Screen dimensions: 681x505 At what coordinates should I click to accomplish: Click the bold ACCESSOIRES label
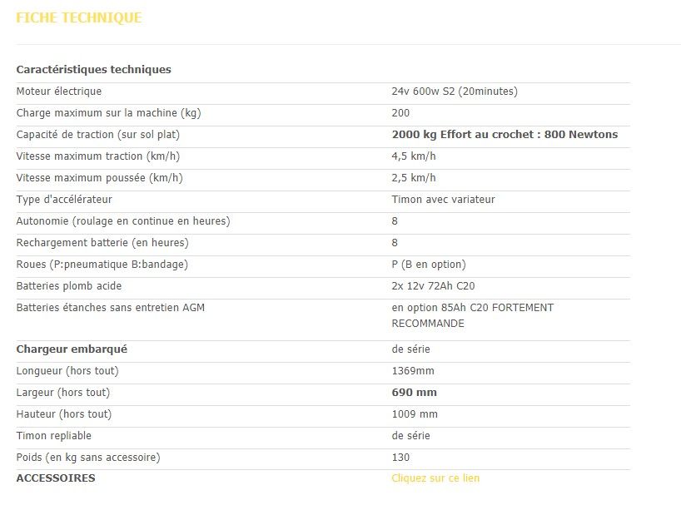point(56,478)
